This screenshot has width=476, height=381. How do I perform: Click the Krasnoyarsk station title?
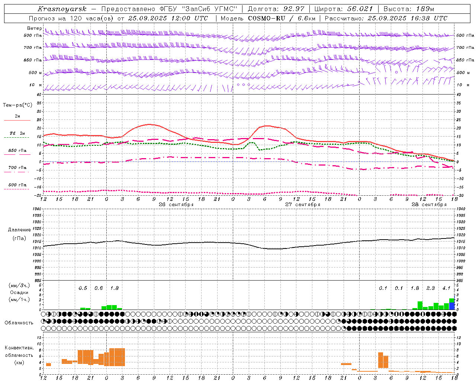pyautogui.click(x=62, y=9)
